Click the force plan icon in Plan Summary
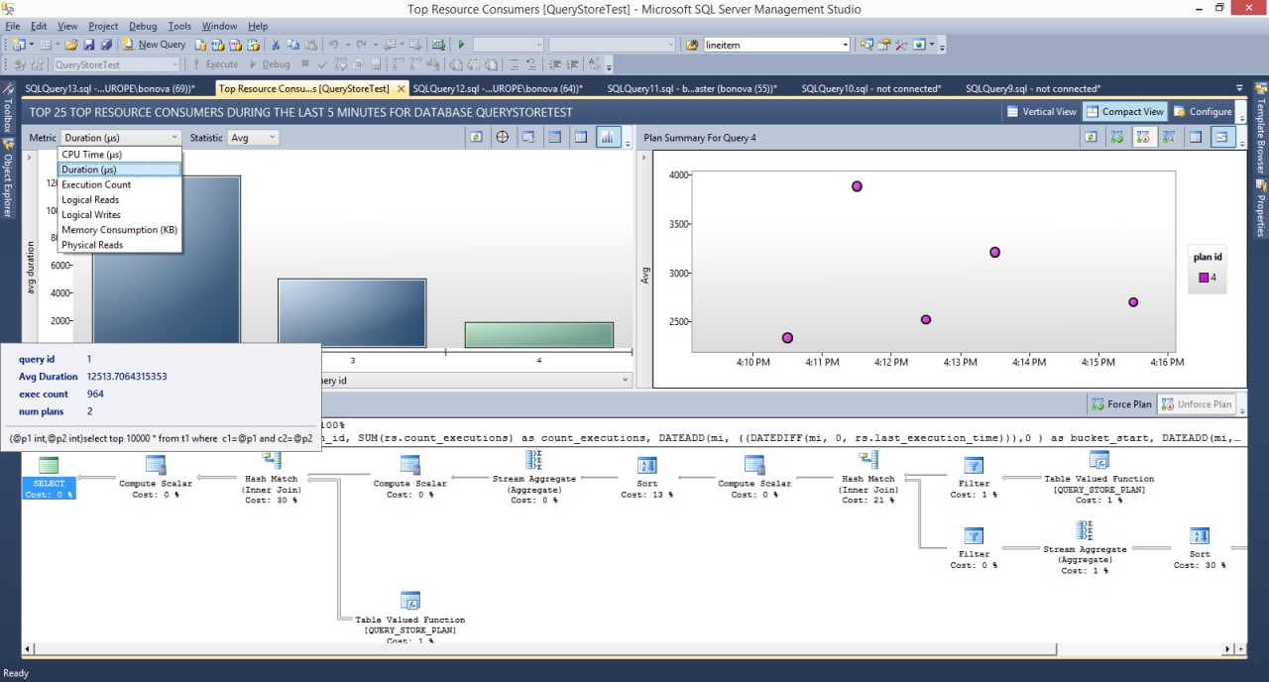Viewport: 1269px width, 682px height. coord(1117,137)
